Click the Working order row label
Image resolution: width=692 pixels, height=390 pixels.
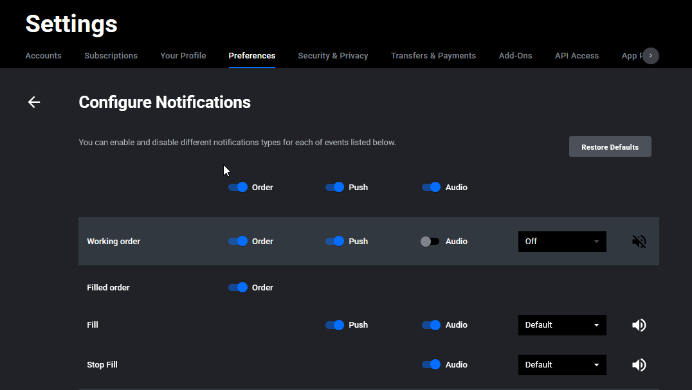click(x=113, y=242)
